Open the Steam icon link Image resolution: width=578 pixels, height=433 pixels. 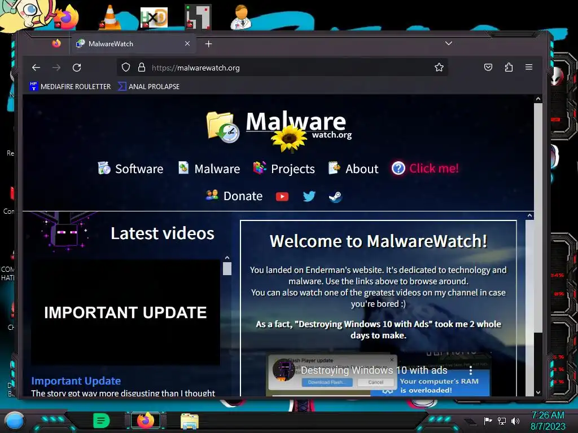click(x=335, y=197)
